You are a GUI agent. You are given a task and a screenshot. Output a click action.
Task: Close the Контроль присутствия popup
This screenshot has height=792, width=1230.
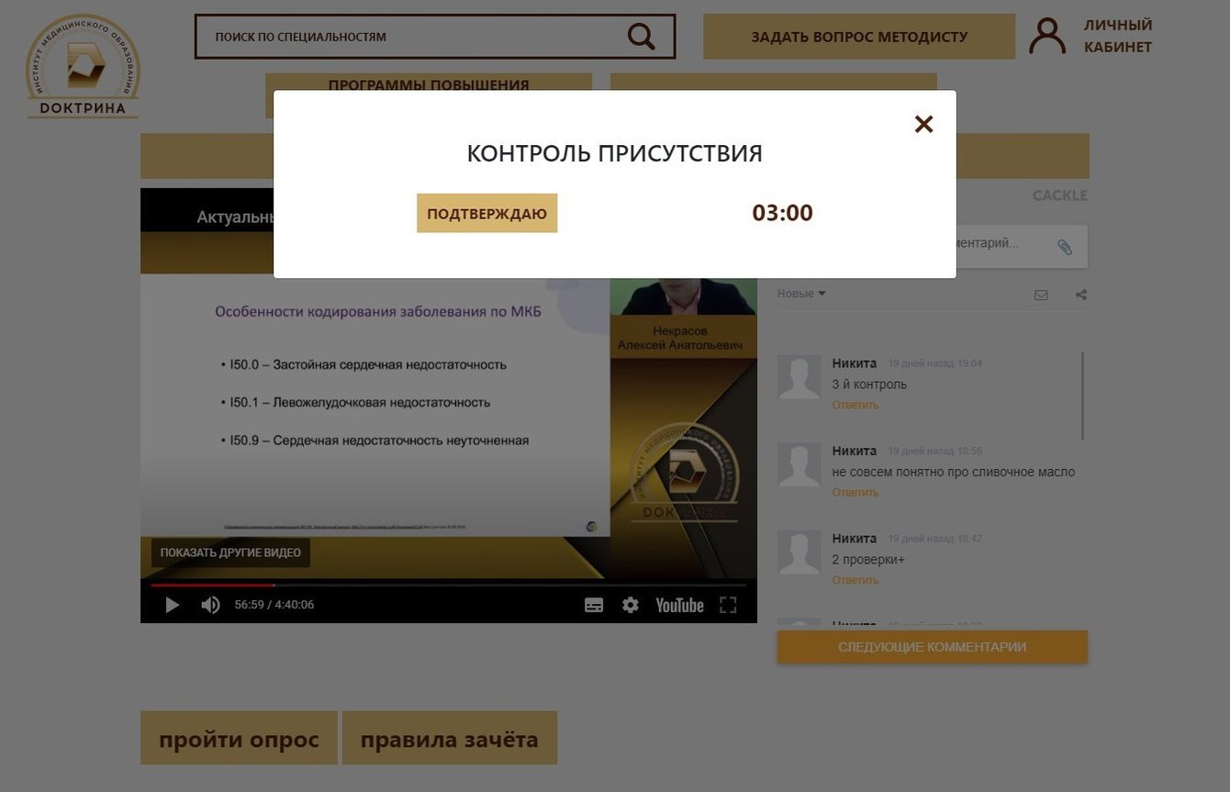click(x=923, y=124)
